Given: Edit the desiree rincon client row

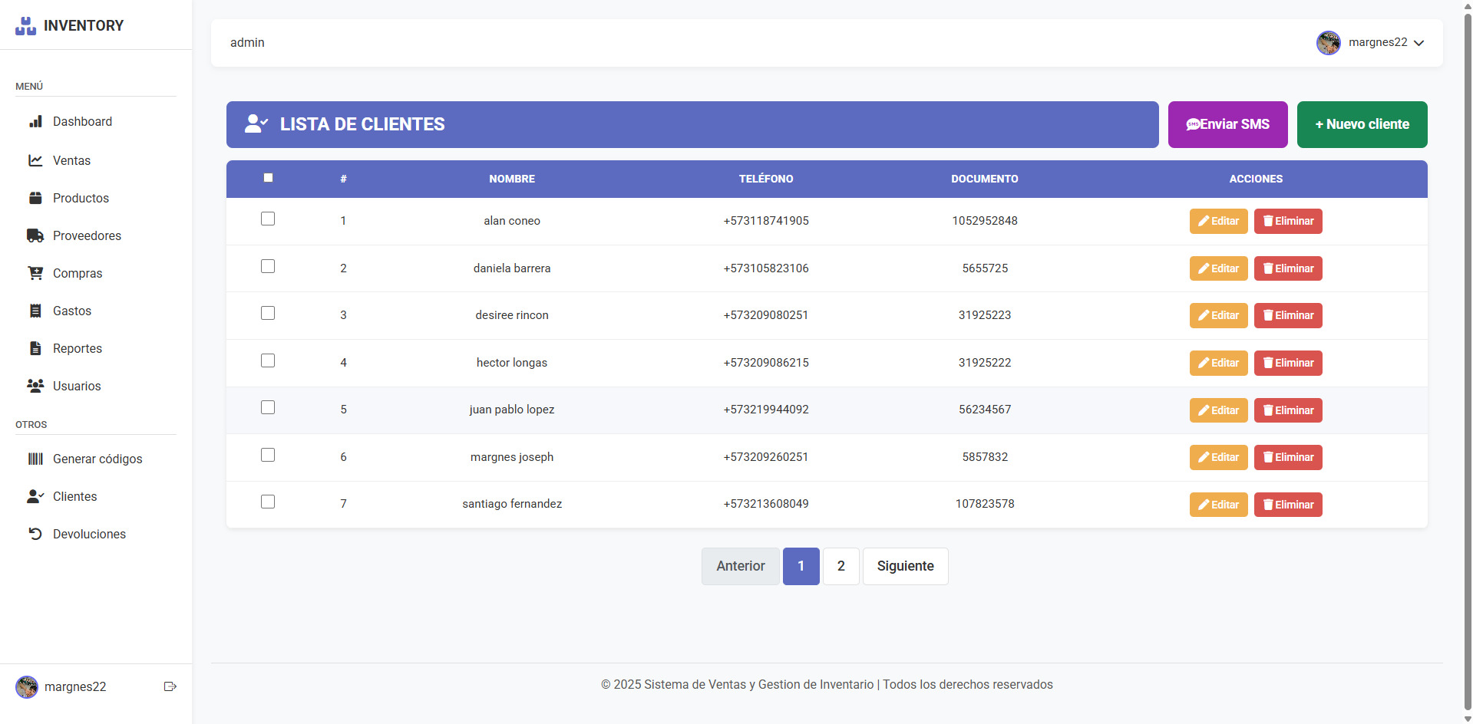Looking at the screenshot, I should tap(1218, 315).
